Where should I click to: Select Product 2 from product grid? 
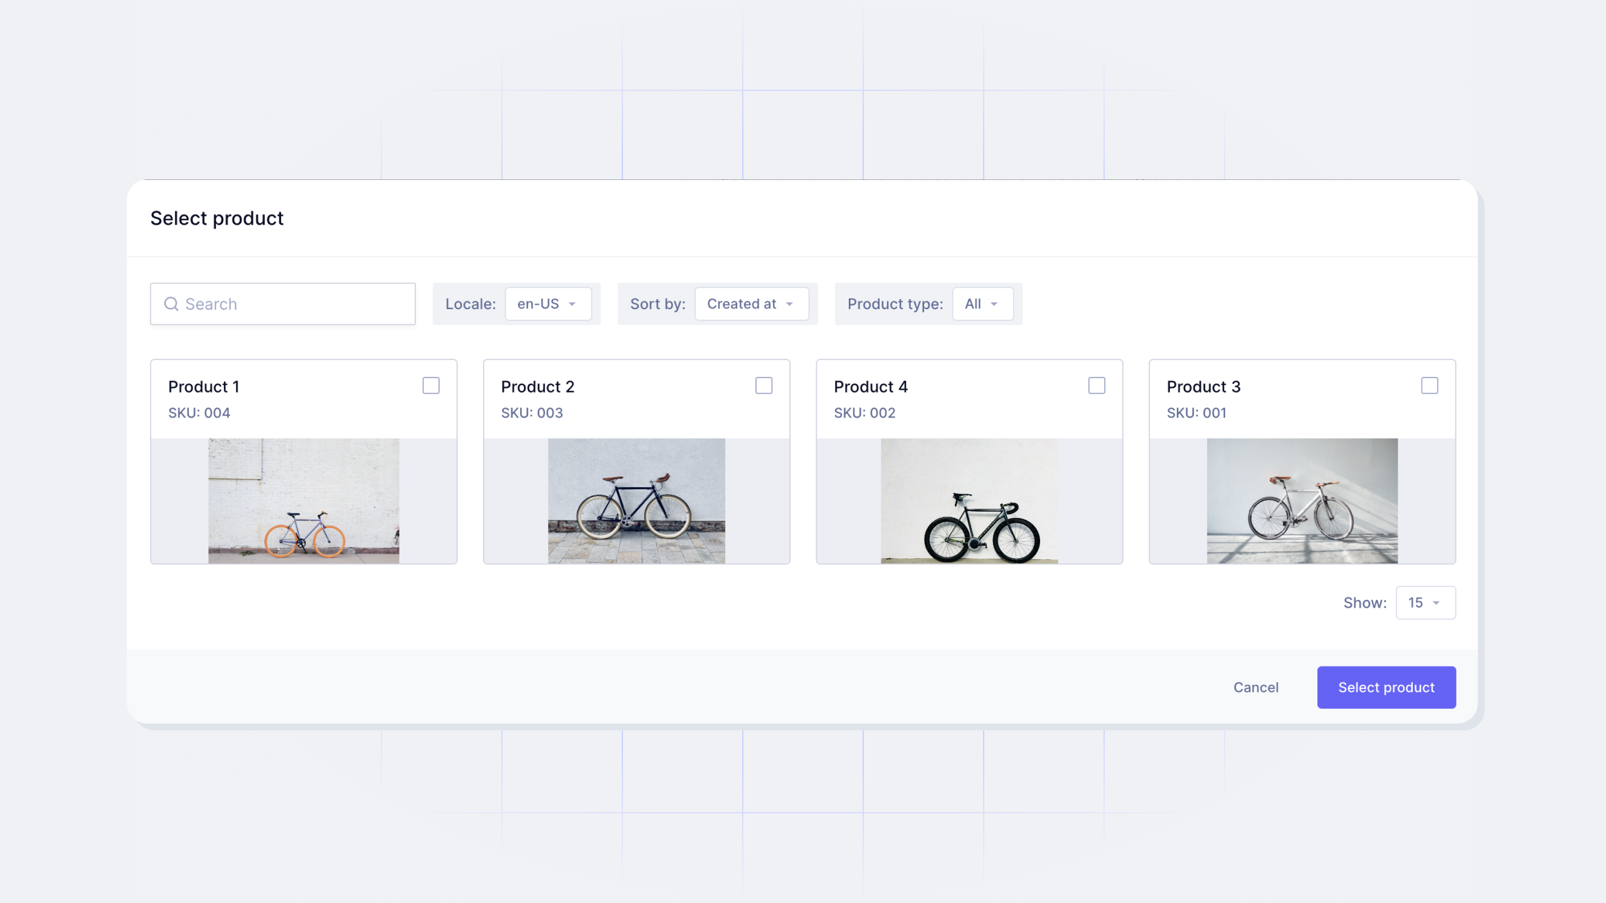coord(764,385)
